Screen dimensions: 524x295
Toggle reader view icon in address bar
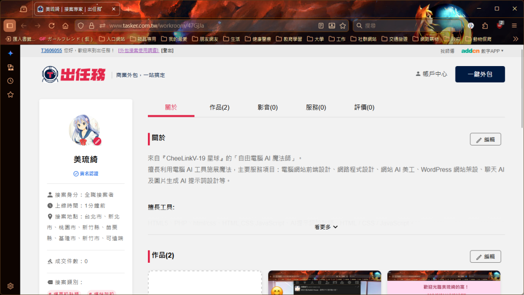point(321,26)
